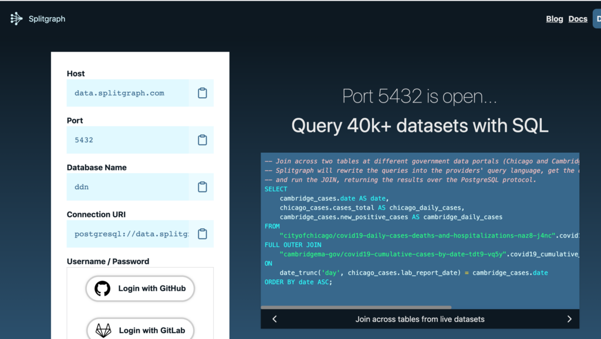Click the GitHub octocat icon
Viewport: 601px width, 339px height.
click(x=102, y=289)
